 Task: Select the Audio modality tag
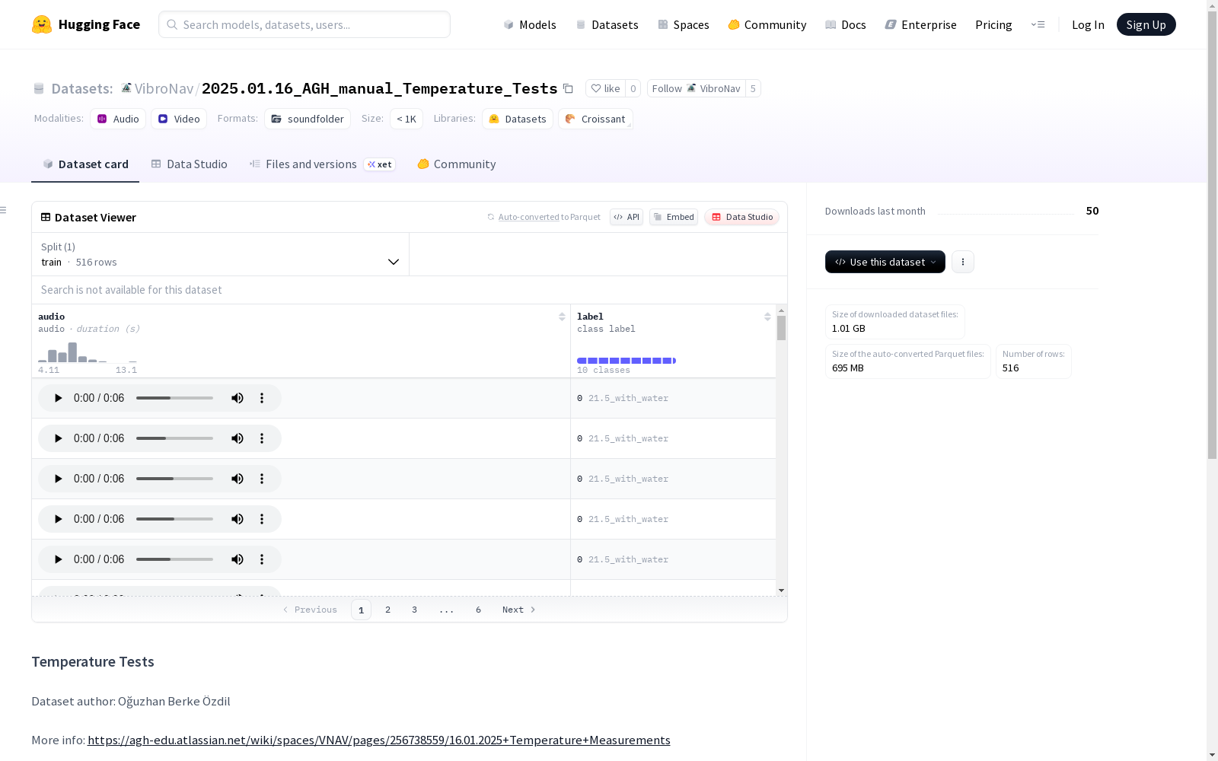tap(118, 119)
